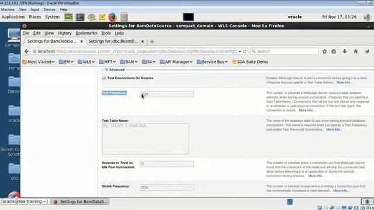This screenshot has width=374, height=210.
Task: Reload the current console page
Action: [245, 51]
